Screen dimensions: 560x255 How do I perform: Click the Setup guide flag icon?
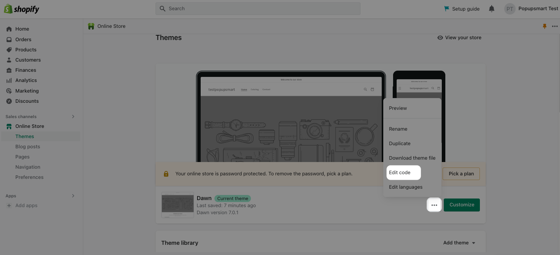tap(447, 8)
